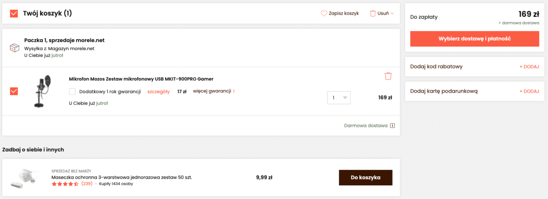Click the heart icon beside Zapisz koszyk
This screenshot has height=199, width=548.
tap(324, 14)
